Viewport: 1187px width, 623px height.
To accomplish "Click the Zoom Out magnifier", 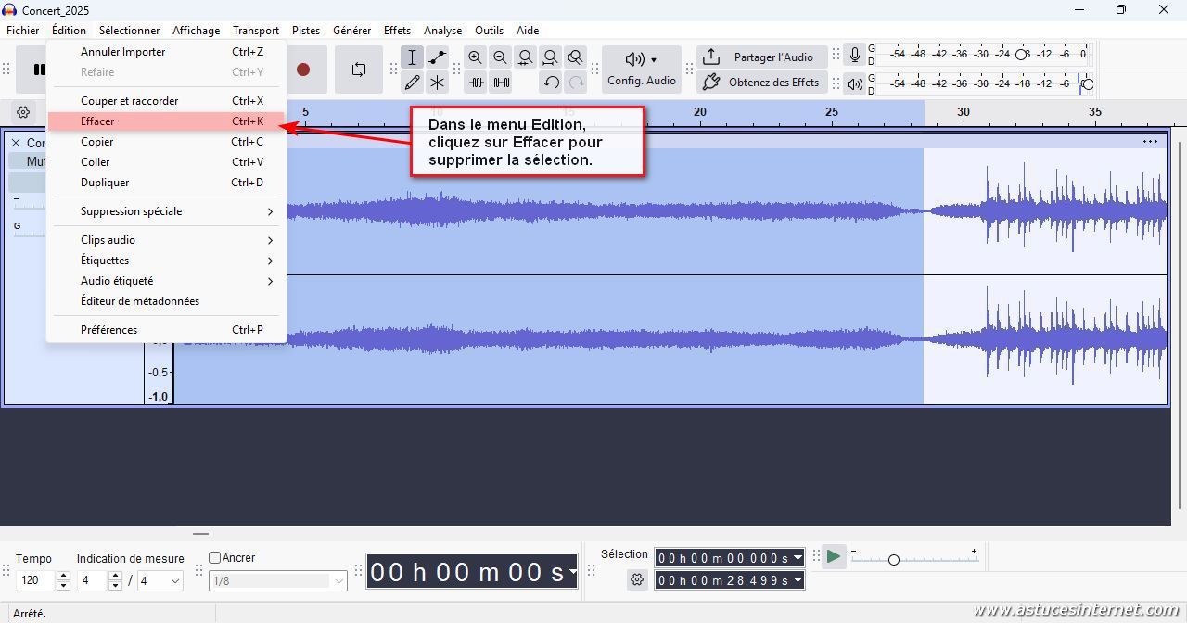I will pyautogui.click(x=501, y=57).
